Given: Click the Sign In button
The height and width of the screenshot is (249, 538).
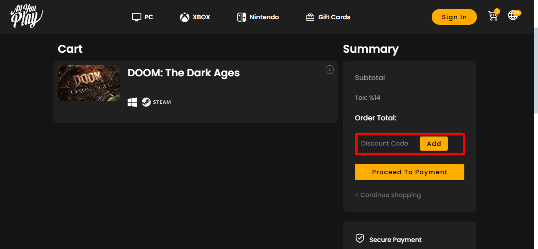Looking at the screenshot, I should pos(454,17).
